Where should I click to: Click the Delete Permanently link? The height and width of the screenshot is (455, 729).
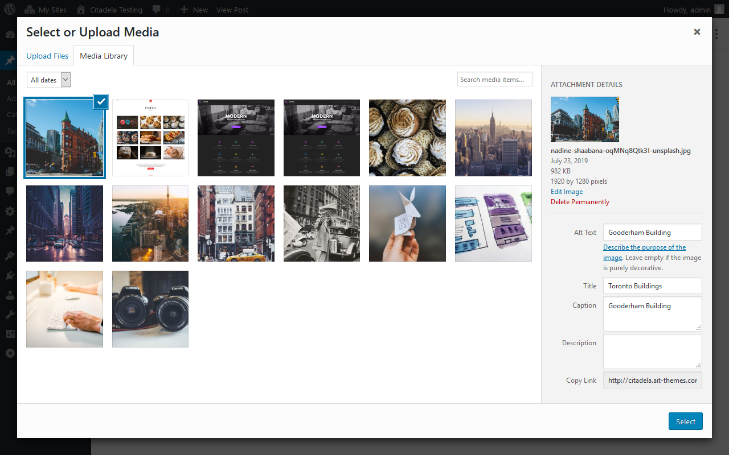coord(580,202)
